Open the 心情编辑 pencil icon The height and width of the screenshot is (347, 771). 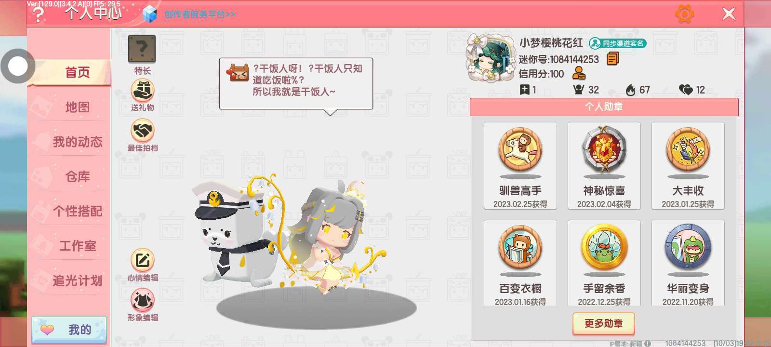pyautogui.click(x=143, y=260)
